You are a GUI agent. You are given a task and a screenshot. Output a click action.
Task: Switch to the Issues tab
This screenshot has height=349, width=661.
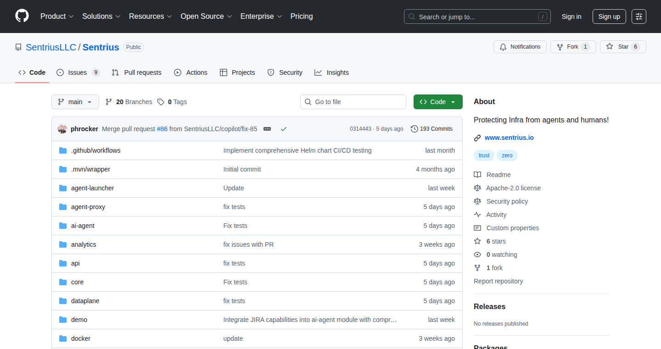(78, 72)
